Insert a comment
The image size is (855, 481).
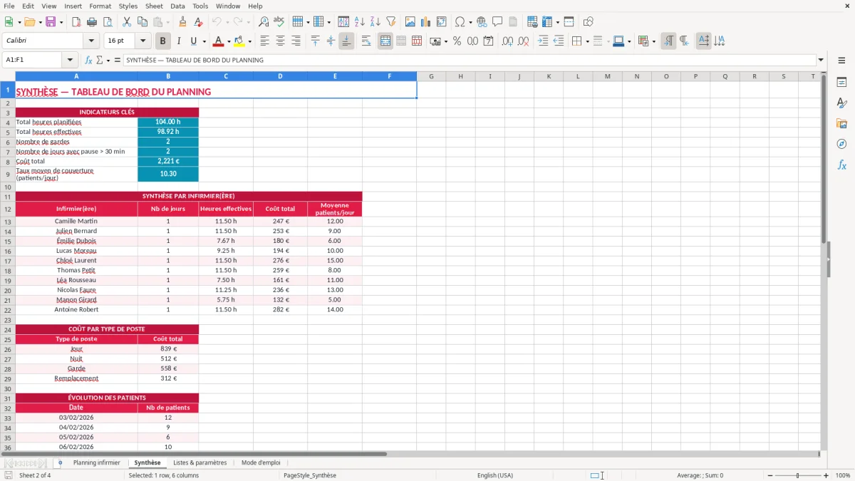tap(497, 22)
